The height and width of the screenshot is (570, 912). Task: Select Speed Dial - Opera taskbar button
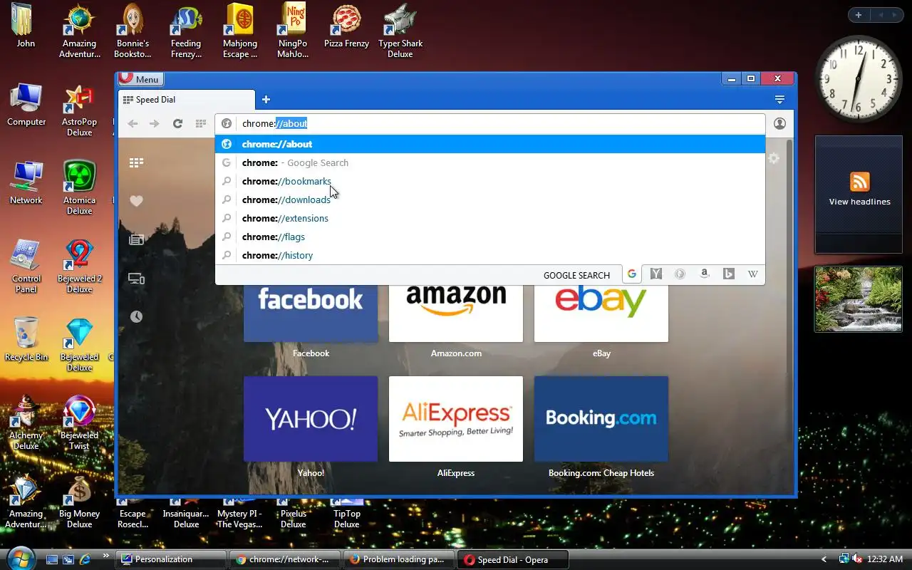coord(512,559)
